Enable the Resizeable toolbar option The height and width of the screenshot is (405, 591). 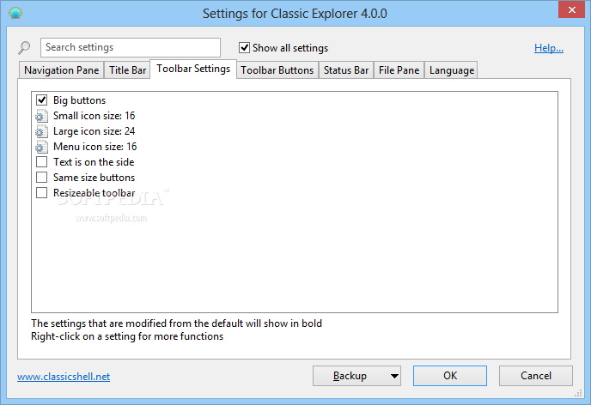click(41, 193)
